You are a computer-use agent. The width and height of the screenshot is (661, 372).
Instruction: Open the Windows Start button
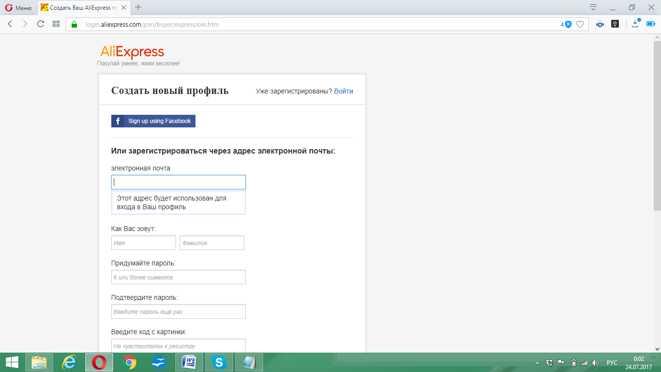pyautogui.click(x=12, y=362)
